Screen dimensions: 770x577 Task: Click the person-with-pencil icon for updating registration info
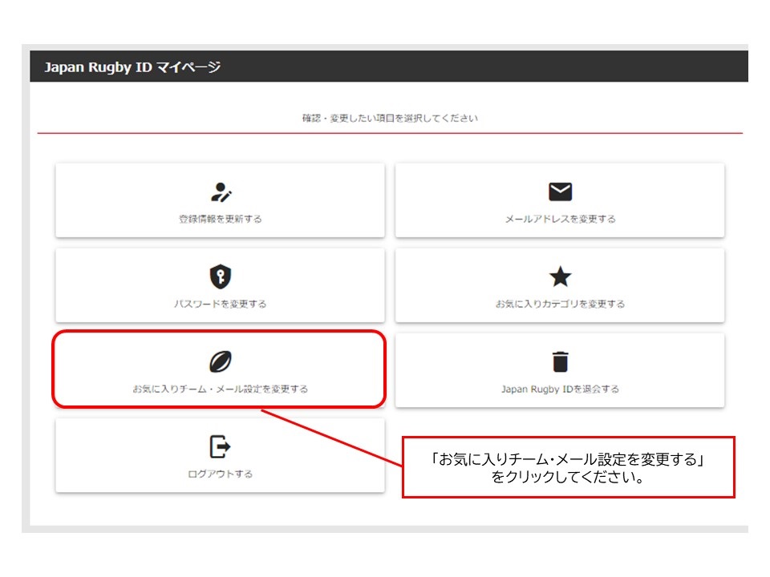point(221,192)
